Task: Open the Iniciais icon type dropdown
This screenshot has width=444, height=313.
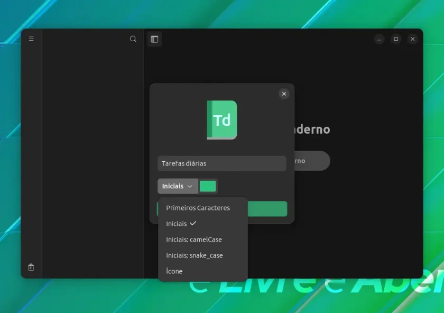Action: (x=178, y=186)
